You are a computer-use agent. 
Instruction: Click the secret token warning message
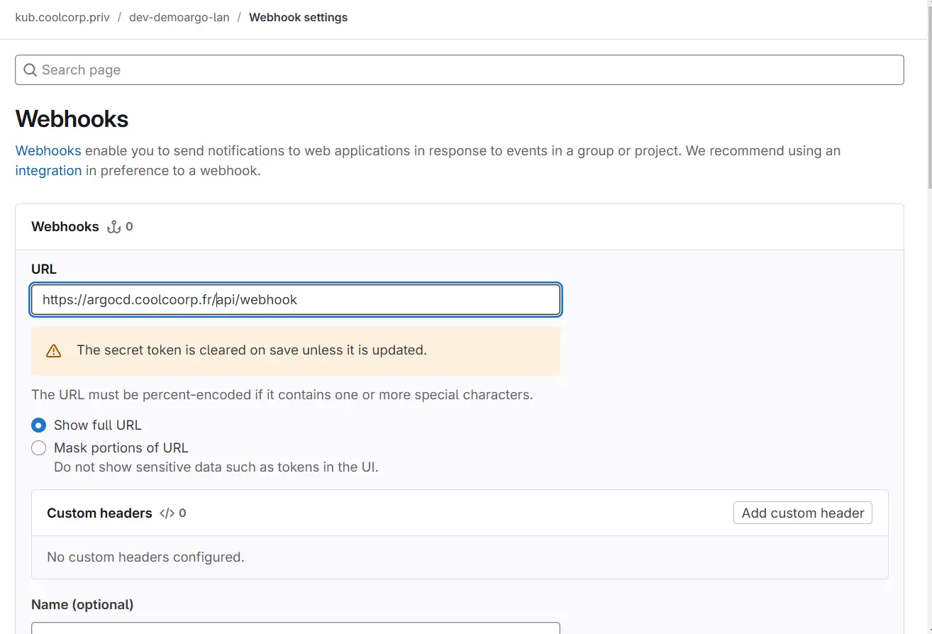click(x=252, y=350)
